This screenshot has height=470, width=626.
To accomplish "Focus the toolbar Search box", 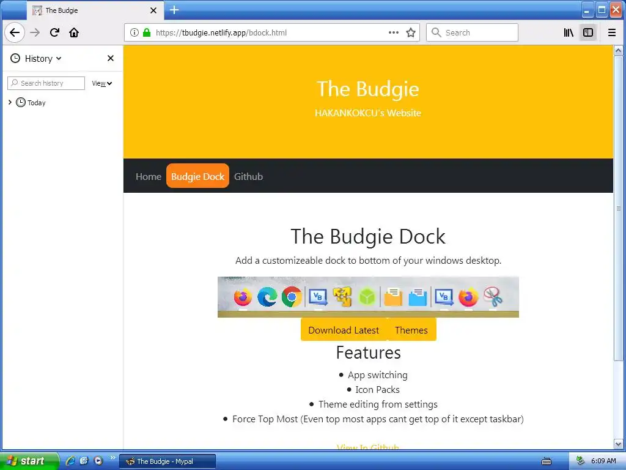I will (x=472, y=32).
